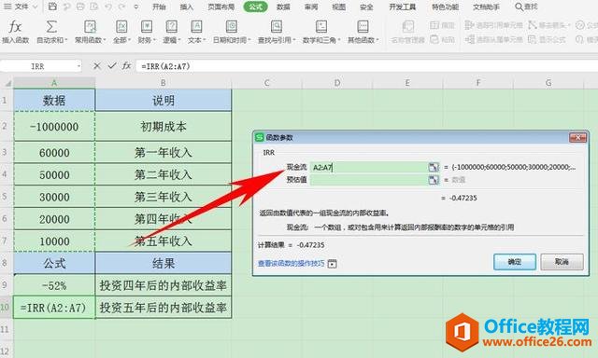Switch to the 插入 tab
The width and height of the screenshot is (598, 358).
pos(187,7)
